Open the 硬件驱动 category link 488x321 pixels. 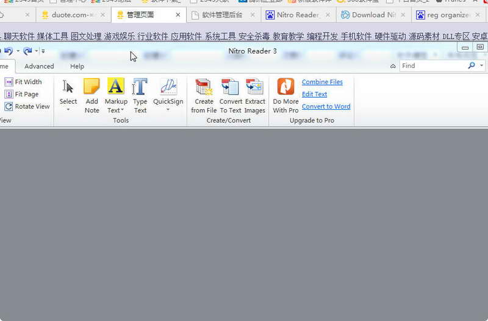click(390, 37)
